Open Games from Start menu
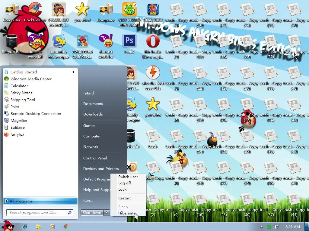The height and width of the screenshot is (231, 309). click(89, 126)
